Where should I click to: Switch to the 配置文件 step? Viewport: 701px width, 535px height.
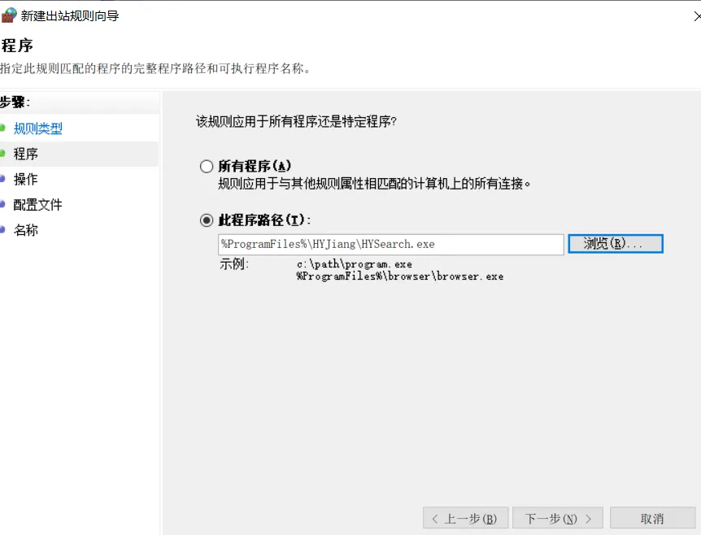(38, 205)
